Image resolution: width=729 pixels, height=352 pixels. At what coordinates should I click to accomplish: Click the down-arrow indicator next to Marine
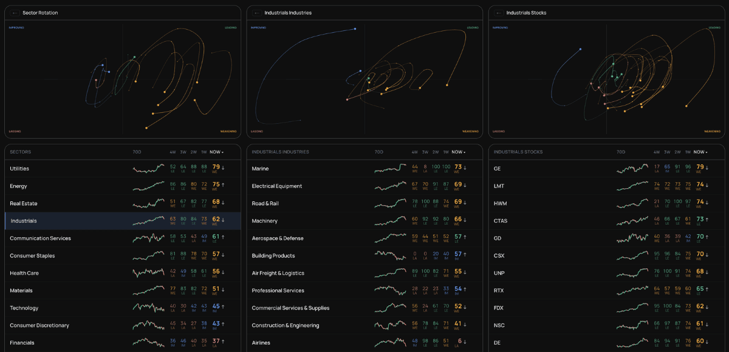click(x=465, y=168)
